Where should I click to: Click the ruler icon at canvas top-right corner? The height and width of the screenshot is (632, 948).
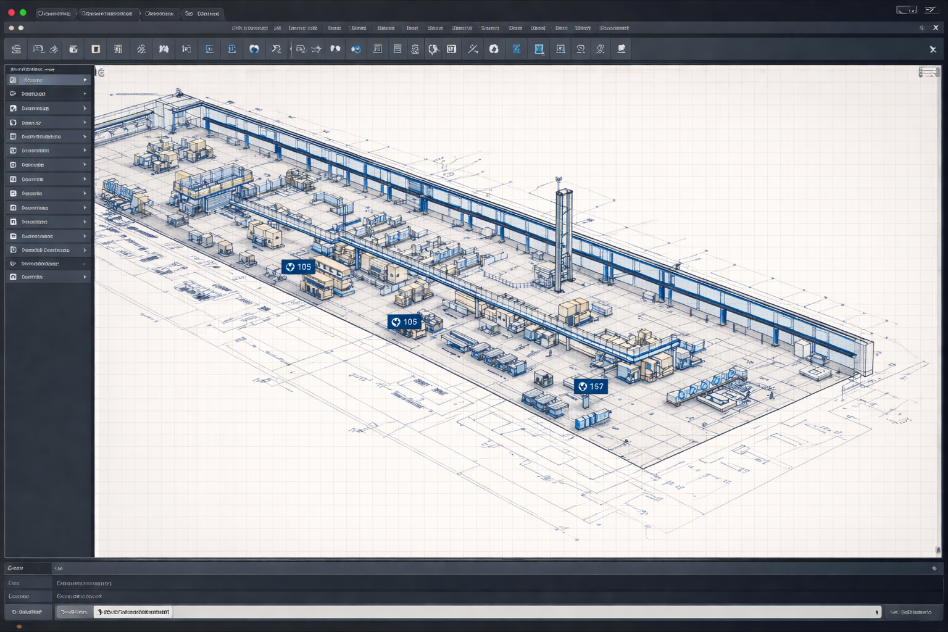point(928,73)
